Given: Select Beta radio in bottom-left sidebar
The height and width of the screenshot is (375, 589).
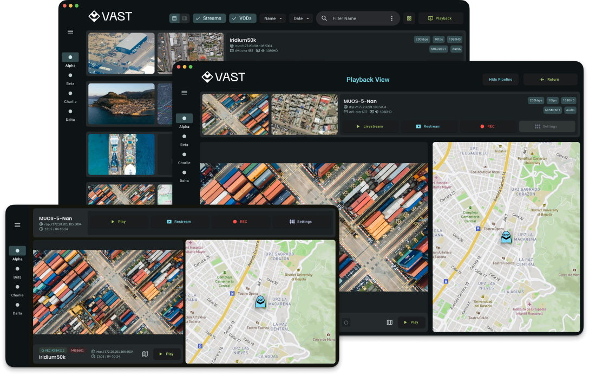Looking at the screenshot, I should point(17,269).
